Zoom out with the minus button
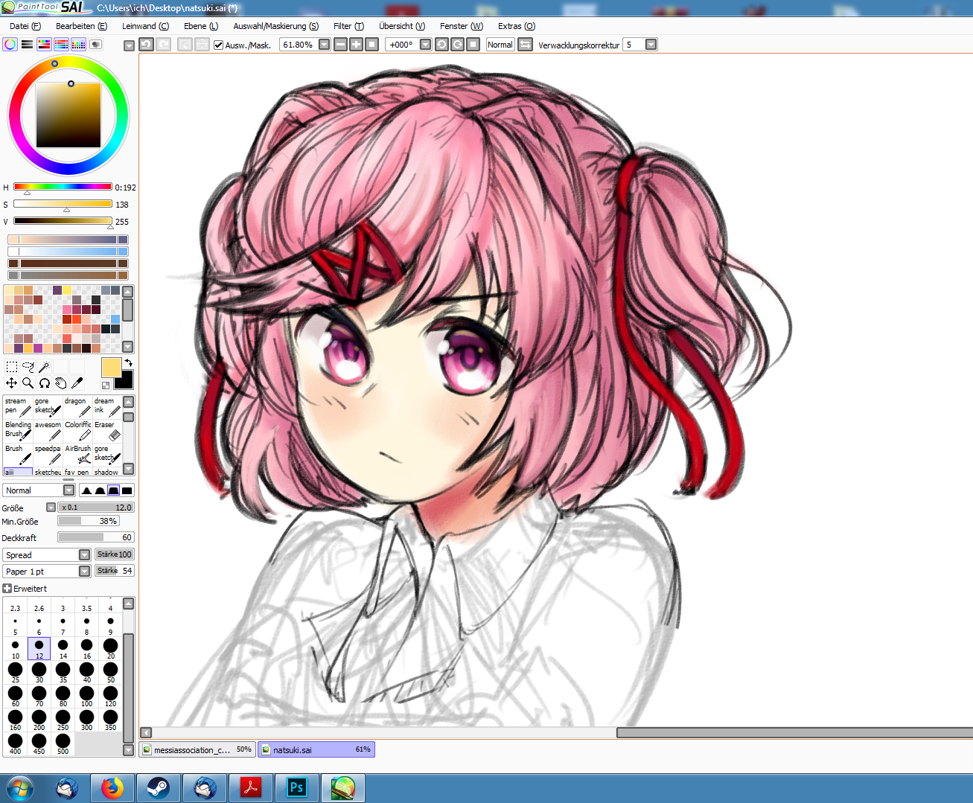Image resolution: width=973 pixels, height=803 pixels. [x=341, y=45]
